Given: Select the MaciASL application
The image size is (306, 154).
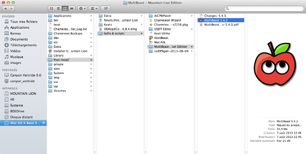Looking at the screenshot, I should coord(170,42).
